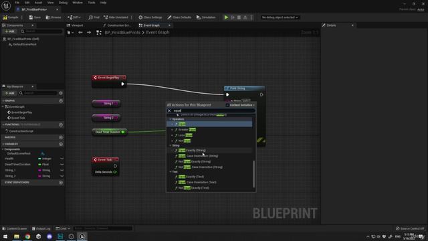The height and width of the screenshot is (241, 428).
Task: Add a new graph with the Graphs plus icon
Action: tap(61, 101)
